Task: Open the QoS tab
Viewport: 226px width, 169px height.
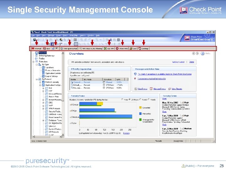Action: tap(133, 49)
